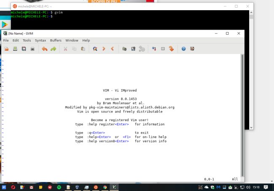Click the 'All' status indicator
274x191 pixels.
(x=235, y=179)
